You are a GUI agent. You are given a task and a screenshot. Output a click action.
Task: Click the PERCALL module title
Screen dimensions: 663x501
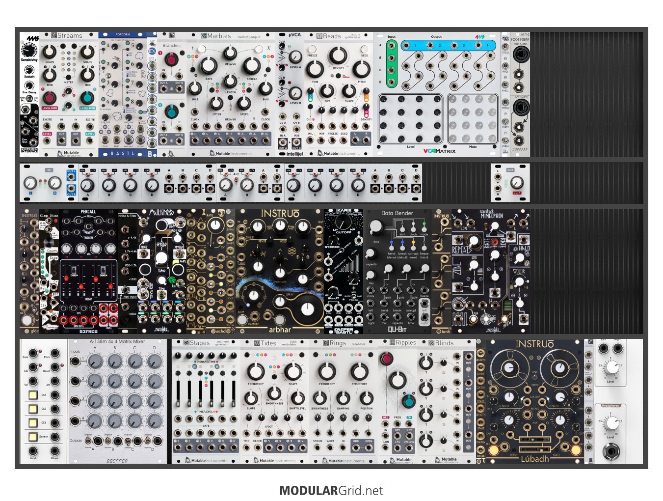click(88, 212)
